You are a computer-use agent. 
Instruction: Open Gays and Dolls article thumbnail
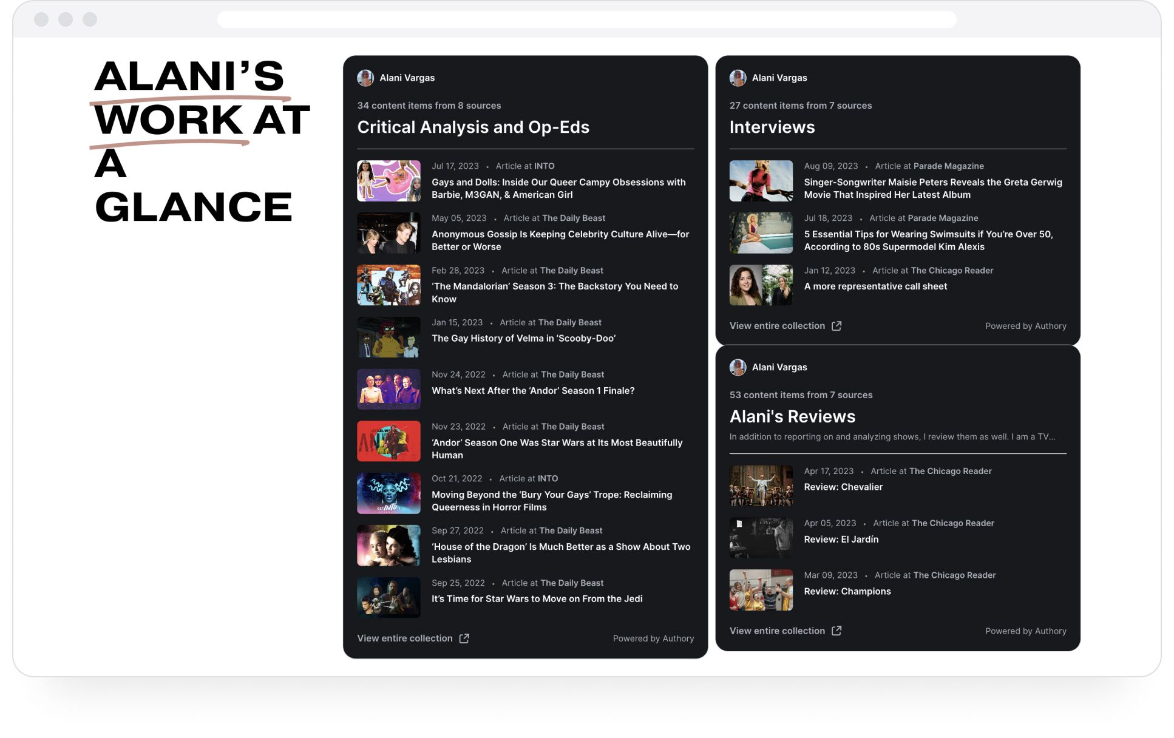coord(389,181)
